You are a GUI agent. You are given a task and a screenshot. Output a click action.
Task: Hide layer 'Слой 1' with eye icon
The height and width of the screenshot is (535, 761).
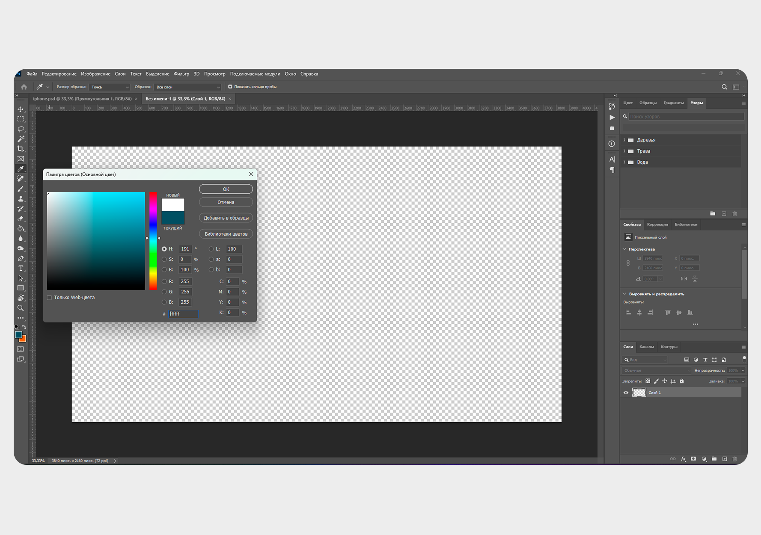click(x=626, y=393)
